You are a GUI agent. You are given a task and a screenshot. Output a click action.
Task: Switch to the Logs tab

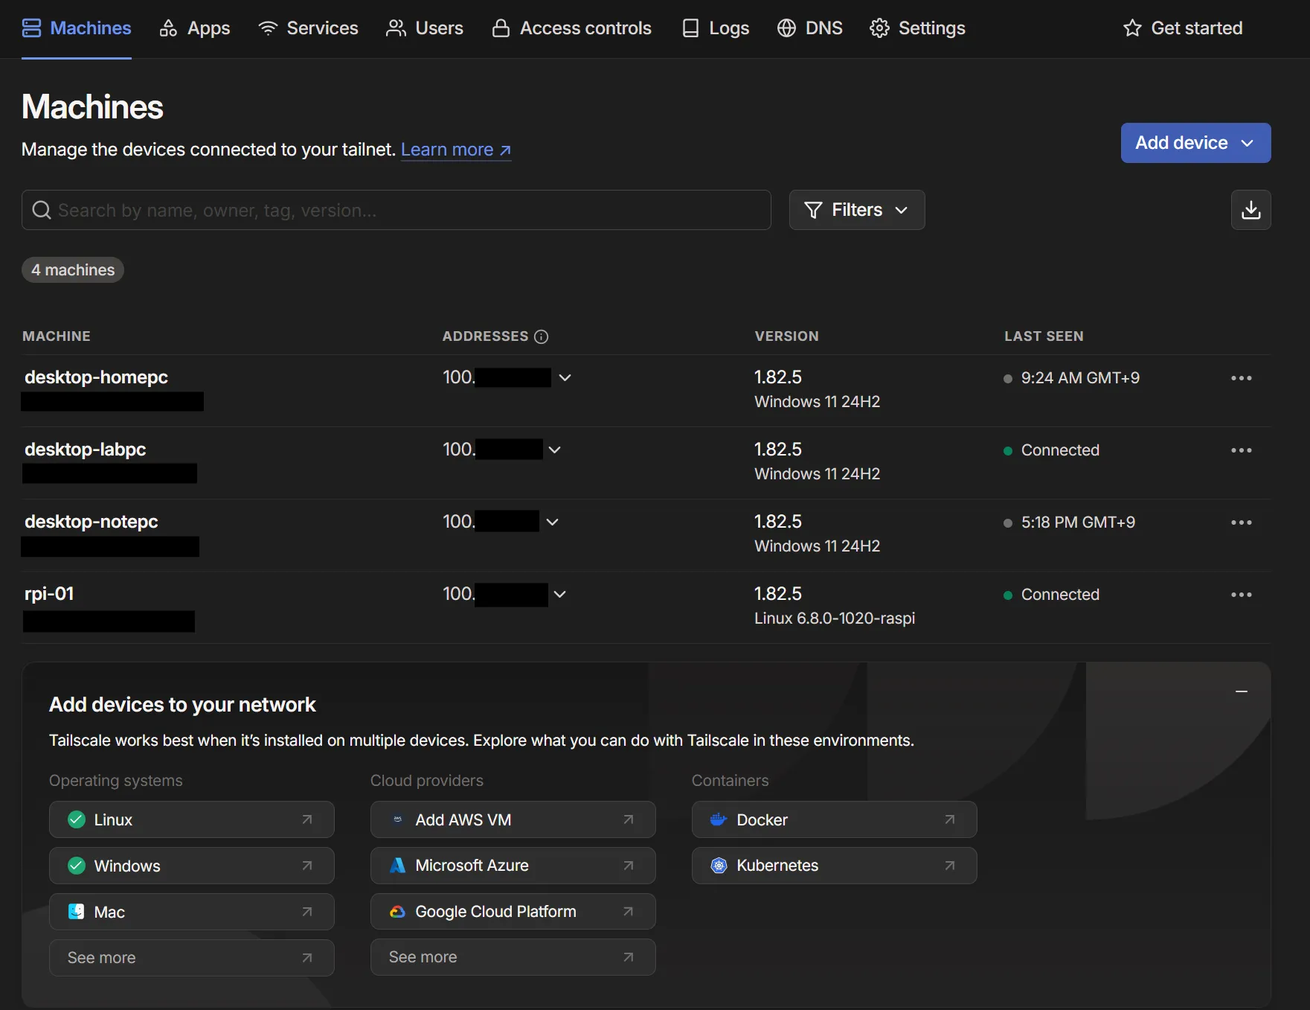coord(716,28)
